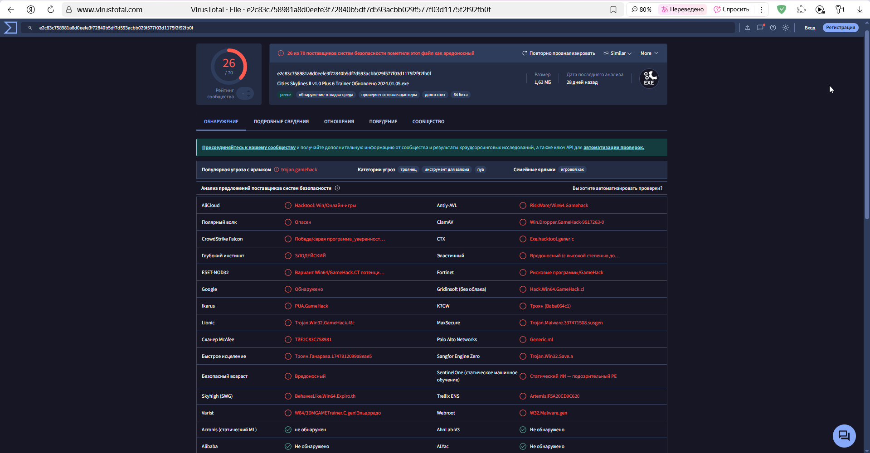
Task: Click the upload file icon in header
Action: 748,28
